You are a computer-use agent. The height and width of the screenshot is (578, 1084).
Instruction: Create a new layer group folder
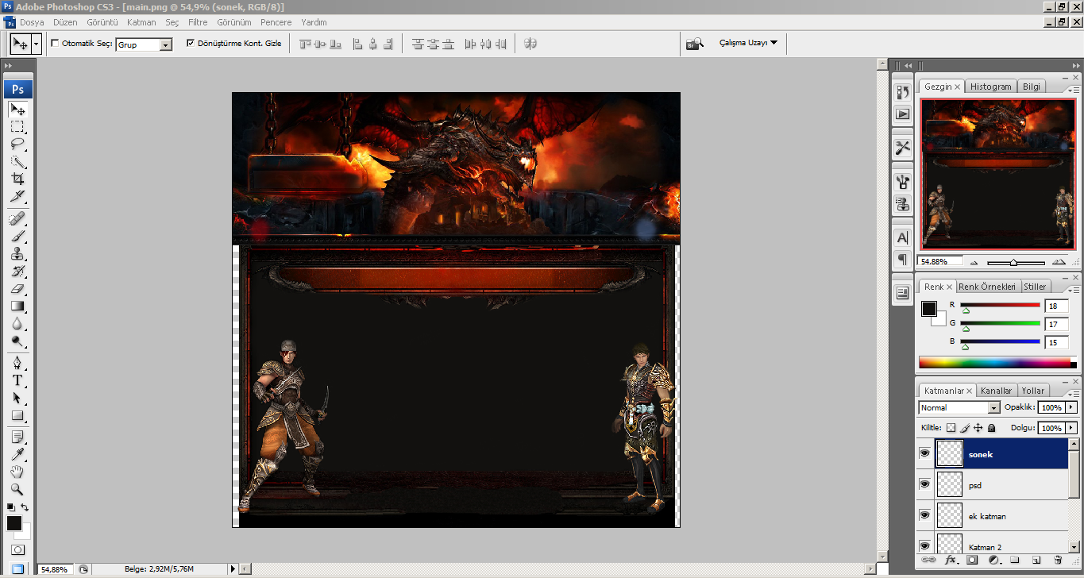(1015, 561)
